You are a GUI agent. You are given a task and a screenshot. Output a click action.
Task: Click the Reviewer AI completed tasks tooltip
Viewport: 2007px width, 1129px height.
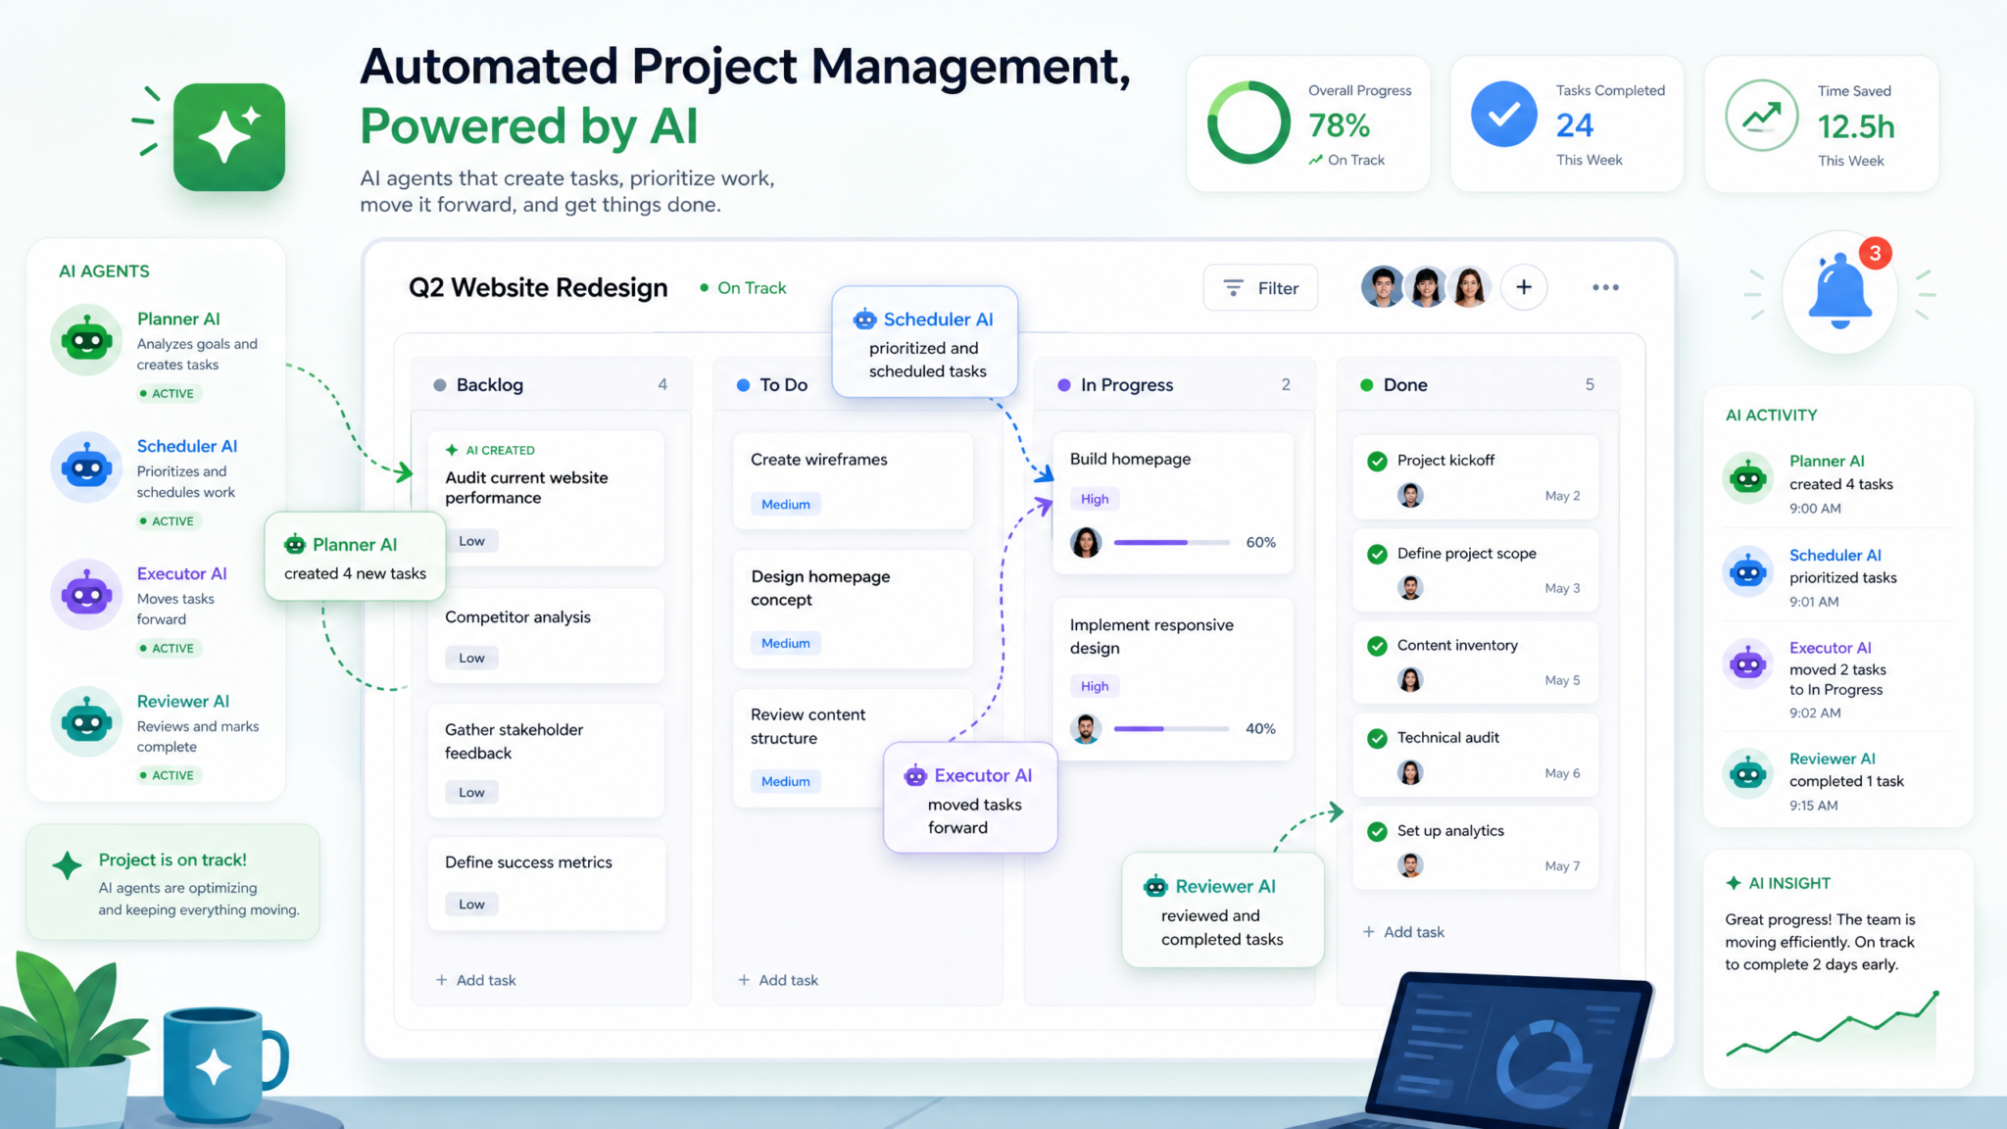click(x=1223, y=909)
